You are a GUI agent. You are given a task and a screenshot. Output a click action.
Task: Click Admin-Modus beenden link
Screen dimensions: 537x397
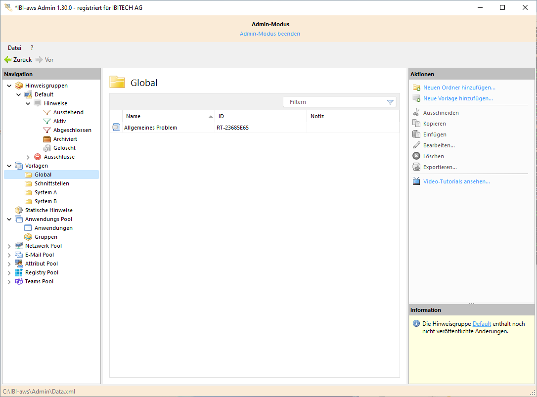[269, 34]
